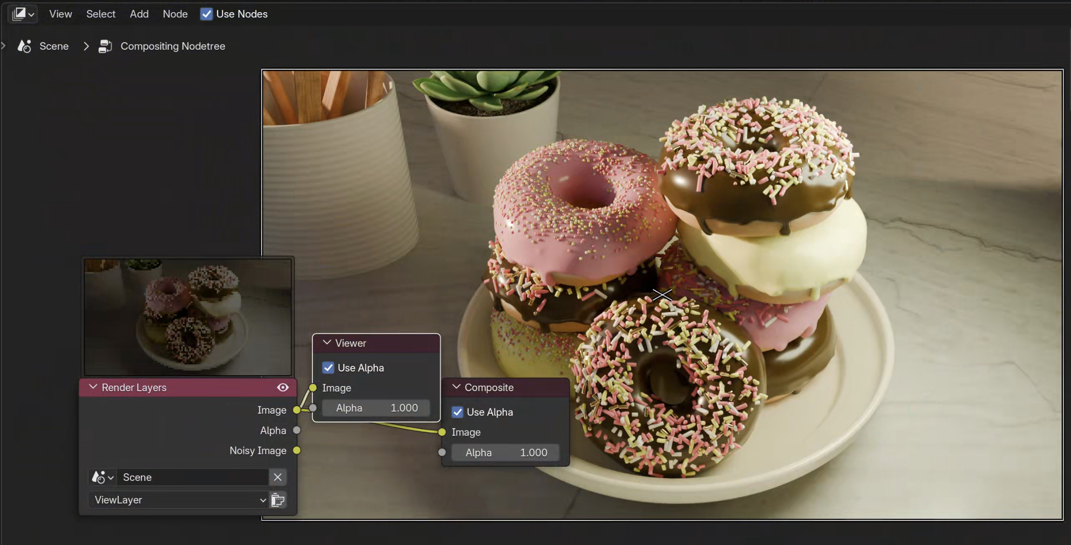
Task: Disable the Use Nodes checkbox
Action: click(x=206, y=14)
